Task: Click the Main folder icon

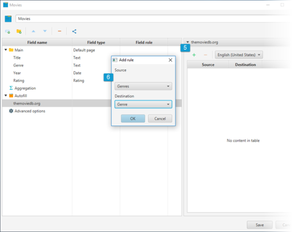Action: (x=11, y=50)
